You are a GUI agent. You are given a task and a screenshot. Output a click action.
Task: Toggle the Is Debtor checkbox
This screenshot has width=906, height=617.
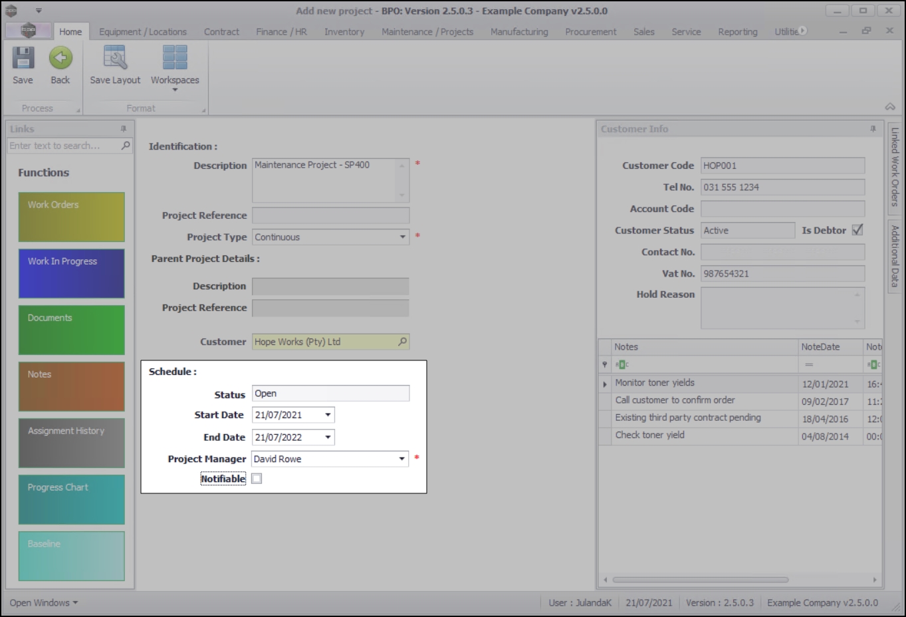857,230
